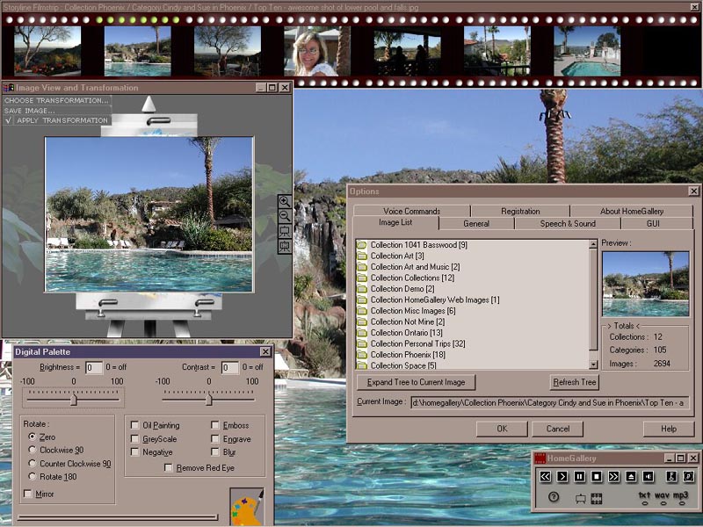Click the play arrow button in HomeGallery
Image resolution: width=703 pixels, height=527 pixels.
(562, 476)
